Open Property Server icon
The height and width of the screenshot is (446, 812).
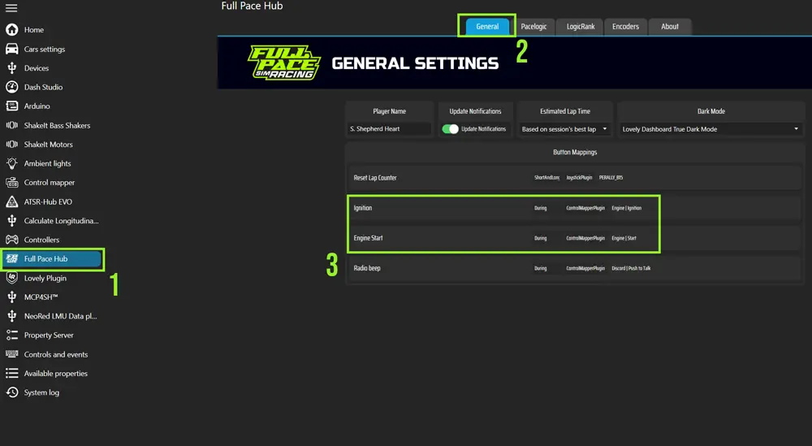pos(12,336)
